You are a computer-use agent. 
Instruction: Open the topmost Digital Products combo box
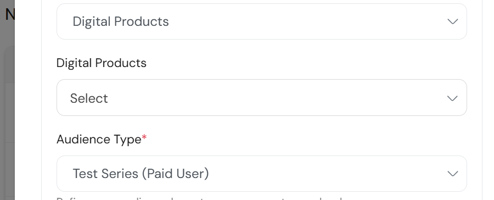(x=261, y=21)
